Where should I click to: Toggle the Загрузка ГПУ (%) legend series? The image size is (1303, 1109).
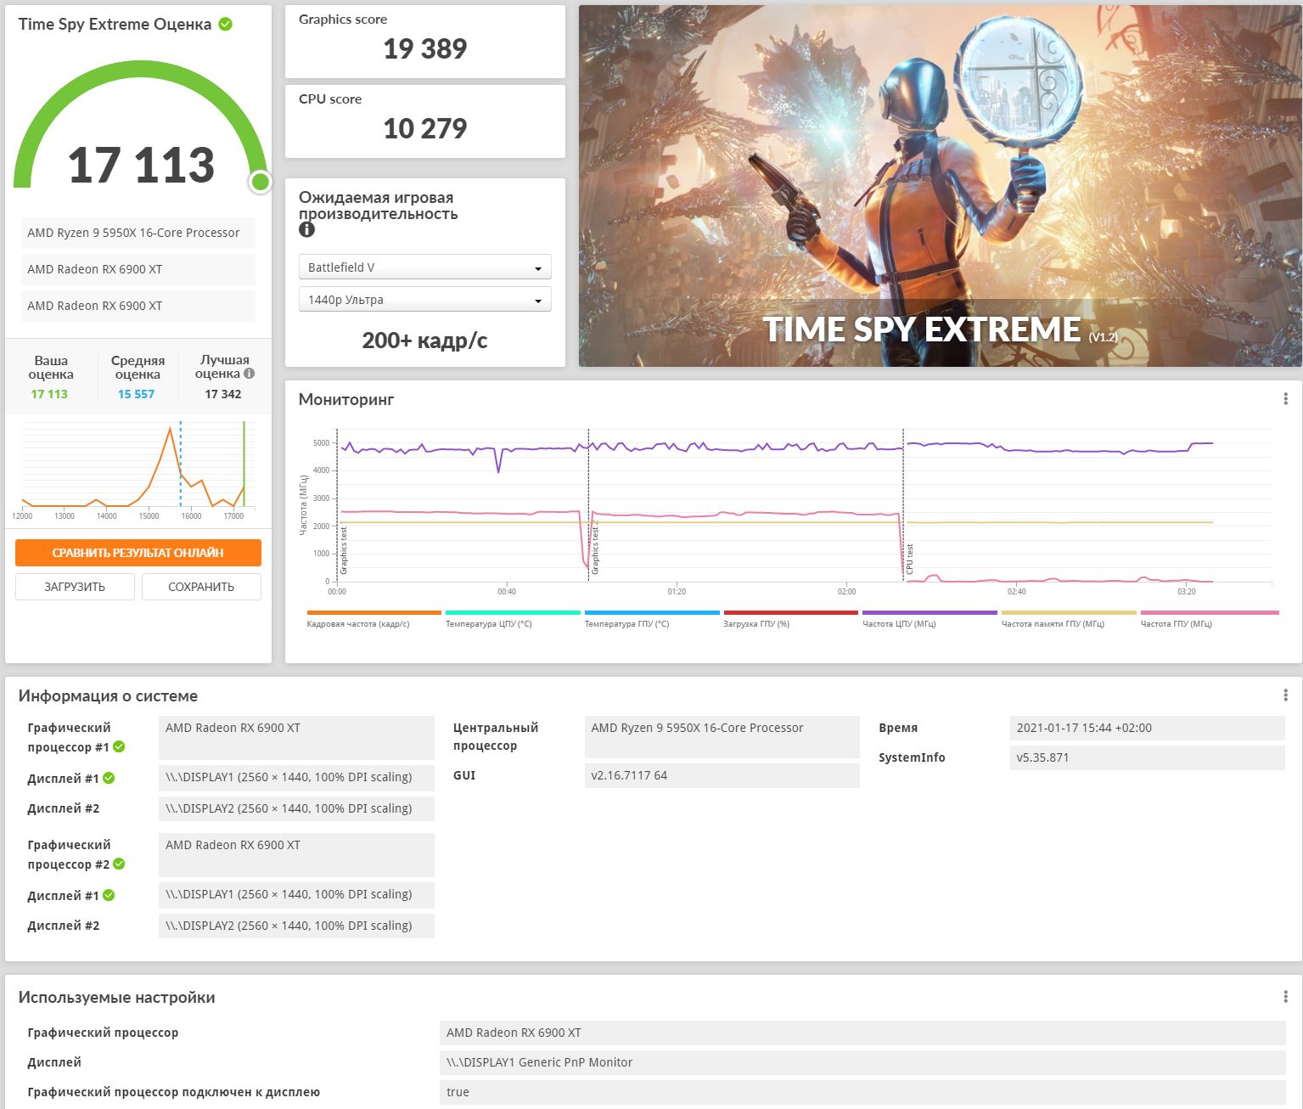(790, 618)
